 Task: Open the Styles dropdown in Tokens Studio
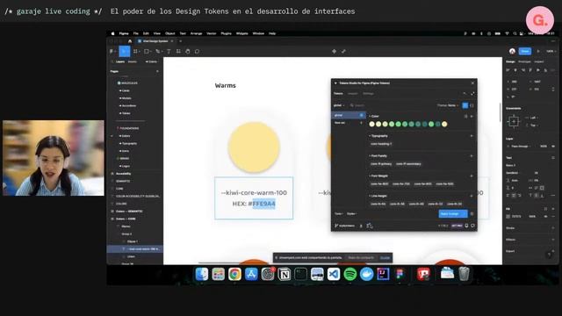[x=351, y=214]
